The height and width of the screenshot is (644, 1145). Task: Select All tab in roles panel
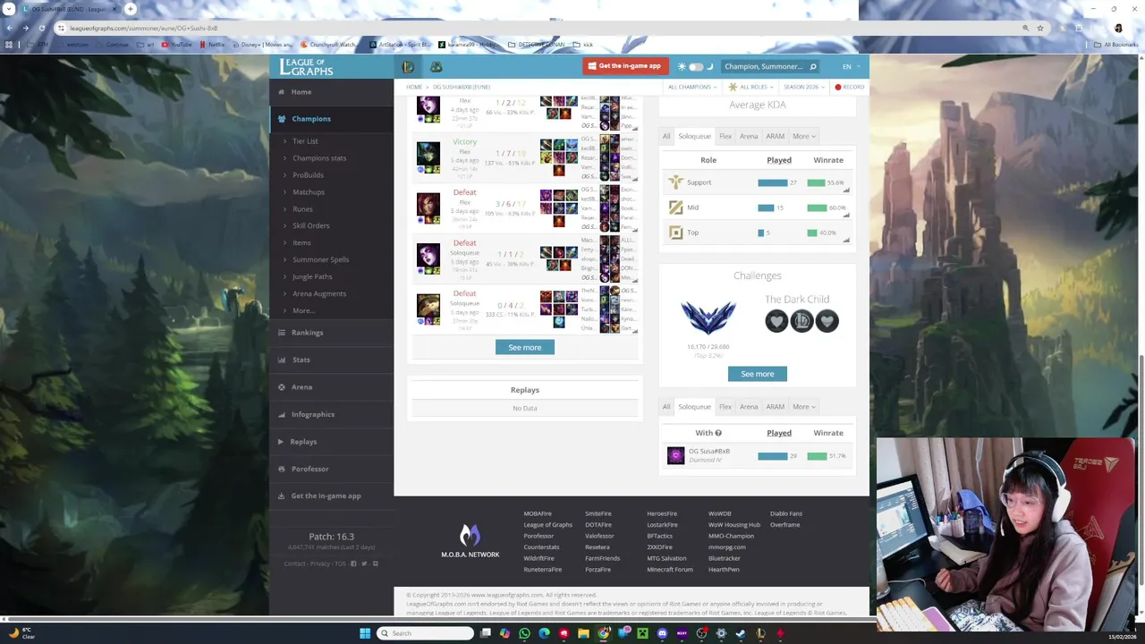pyautogui.click(x=666, y=137)
